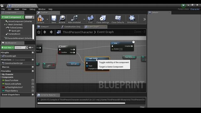Screen dimensions: 201x113
Task: Open the Add New dropdown
Action: (x=8, y=47)
